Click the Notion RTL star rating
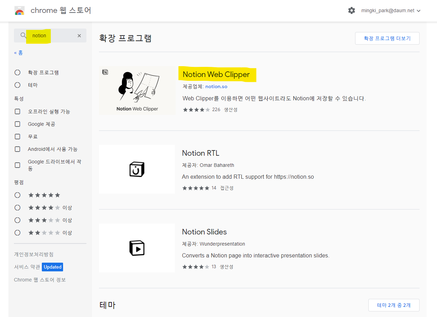The width and height of the screenshot is (437, 317). pos(195,188)
